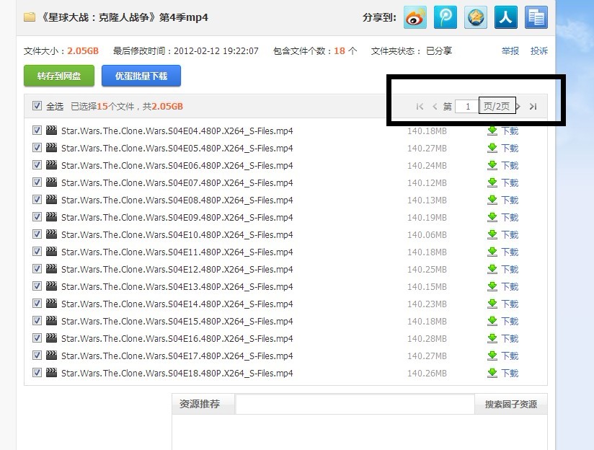Click the page number input field
The image size is (594, 450).
[x=466, y=107]
